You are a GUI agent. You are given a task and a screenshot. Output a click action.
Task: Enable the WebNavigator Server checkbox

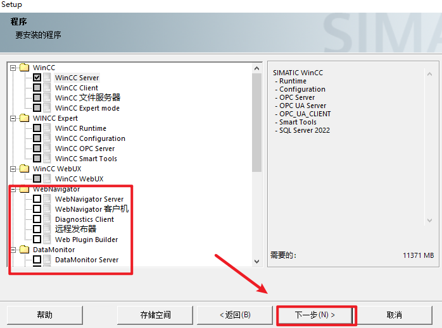point(37,199)
